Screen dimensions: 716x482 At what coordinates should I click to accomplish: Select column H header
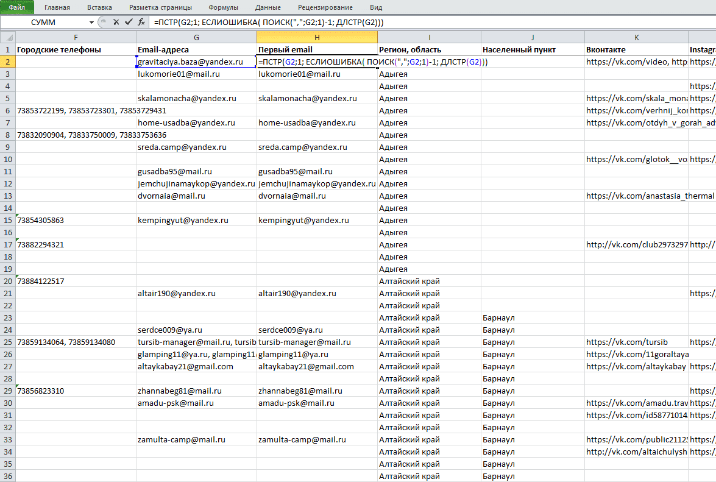pyautogui.click(x=317, y=37)
